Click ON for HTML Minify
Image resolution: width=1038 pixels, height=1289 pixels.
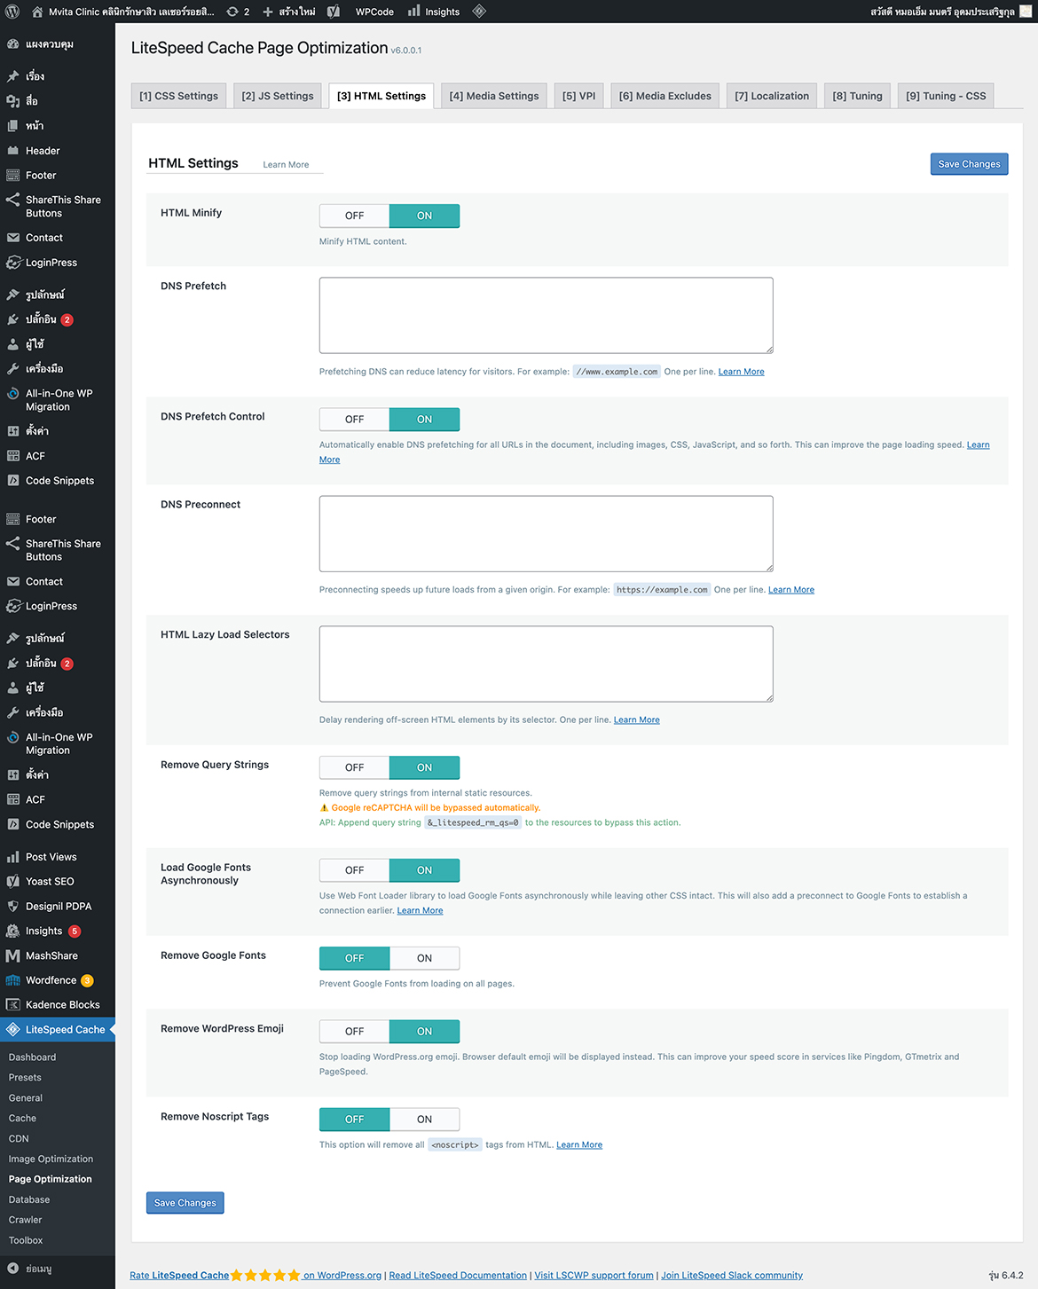pos(424,216)
